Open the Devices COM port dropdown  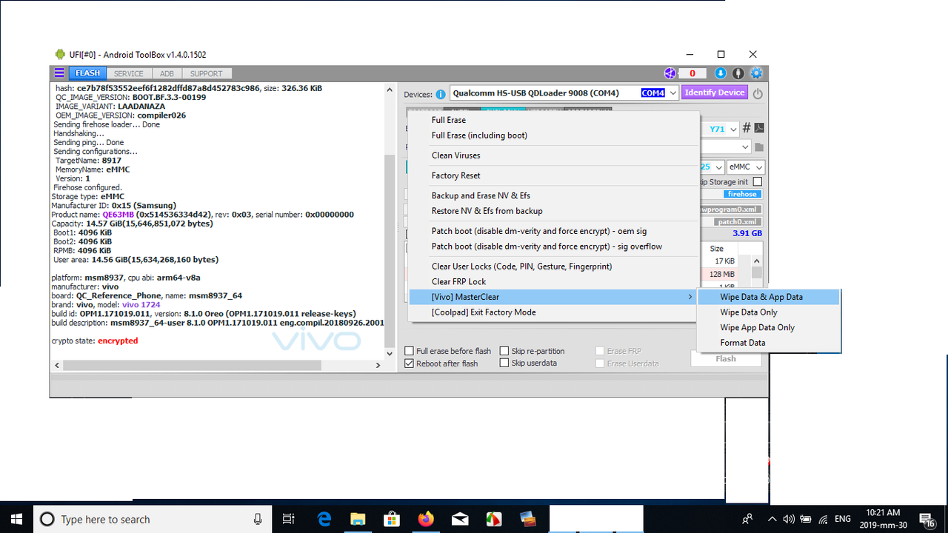672,93
